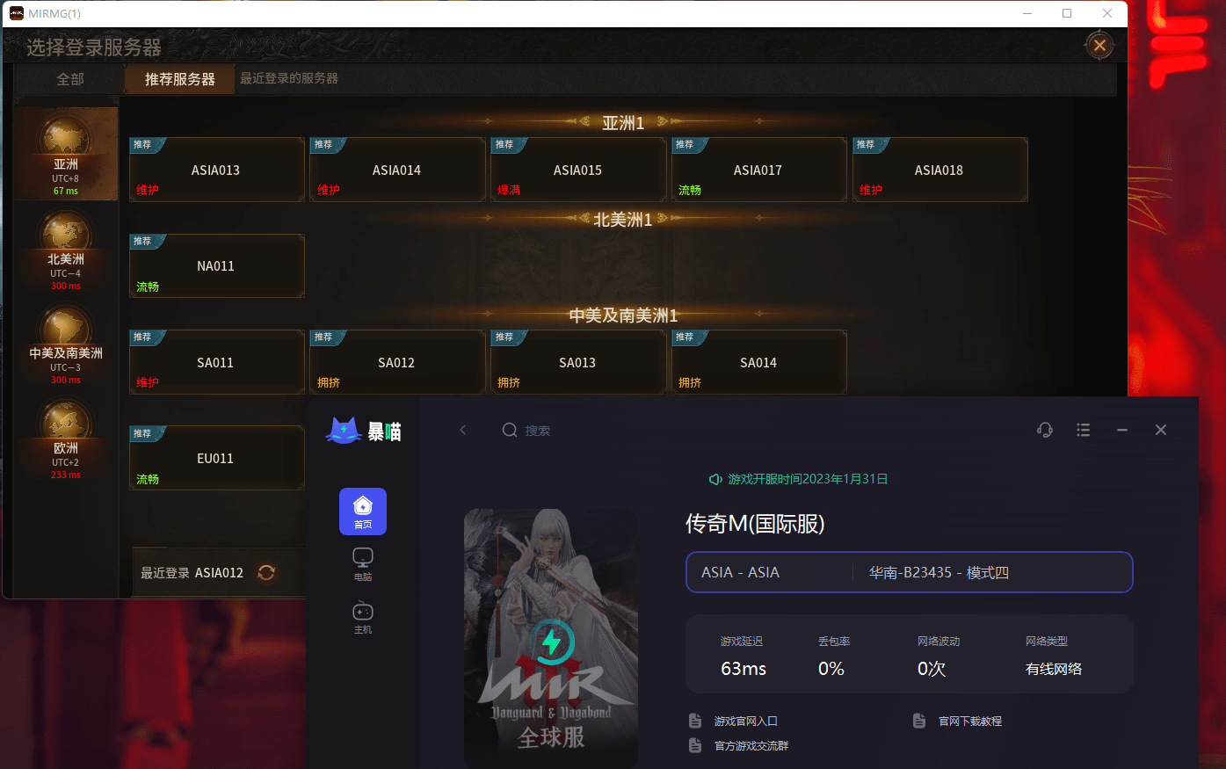Click the 63ms game latency value
1226x769 pixels.
tap(744, 669)
